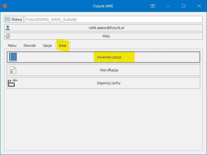Maximize the Futuriti WMS window

[x=183, y=6]
